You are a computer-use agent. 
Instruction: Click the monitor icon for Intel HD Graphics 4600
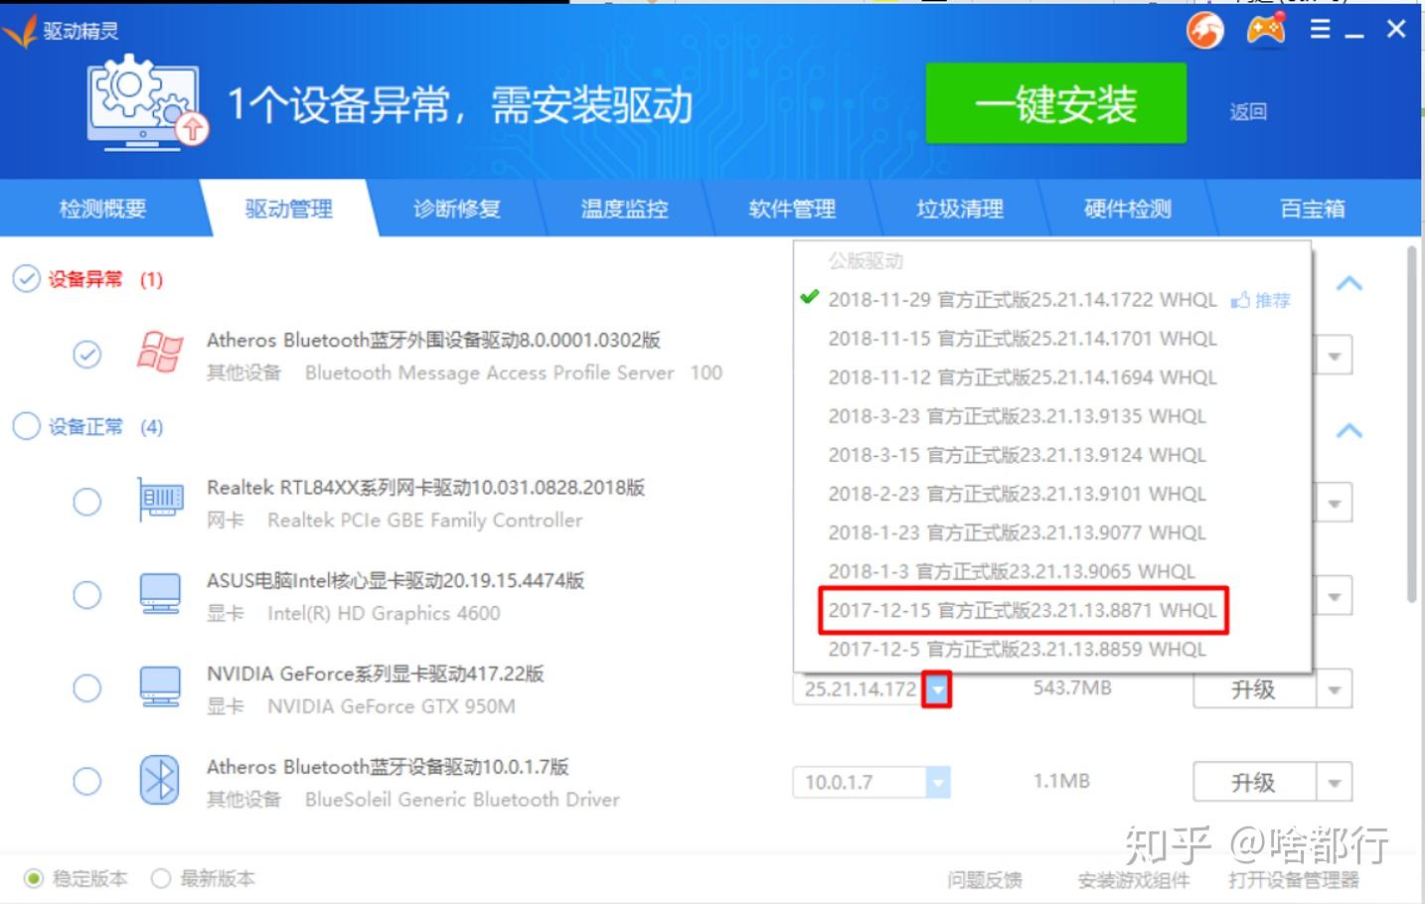(160, 594)
